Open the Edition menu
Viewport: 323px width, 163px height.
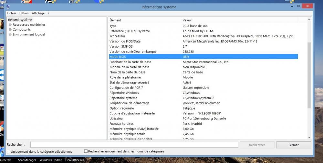point(24,13)
